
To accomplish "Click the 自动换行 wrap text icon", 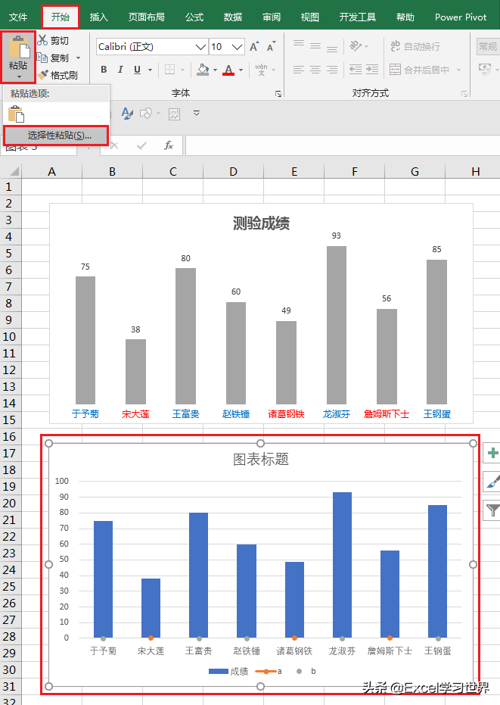I will [x=396, y=46].
